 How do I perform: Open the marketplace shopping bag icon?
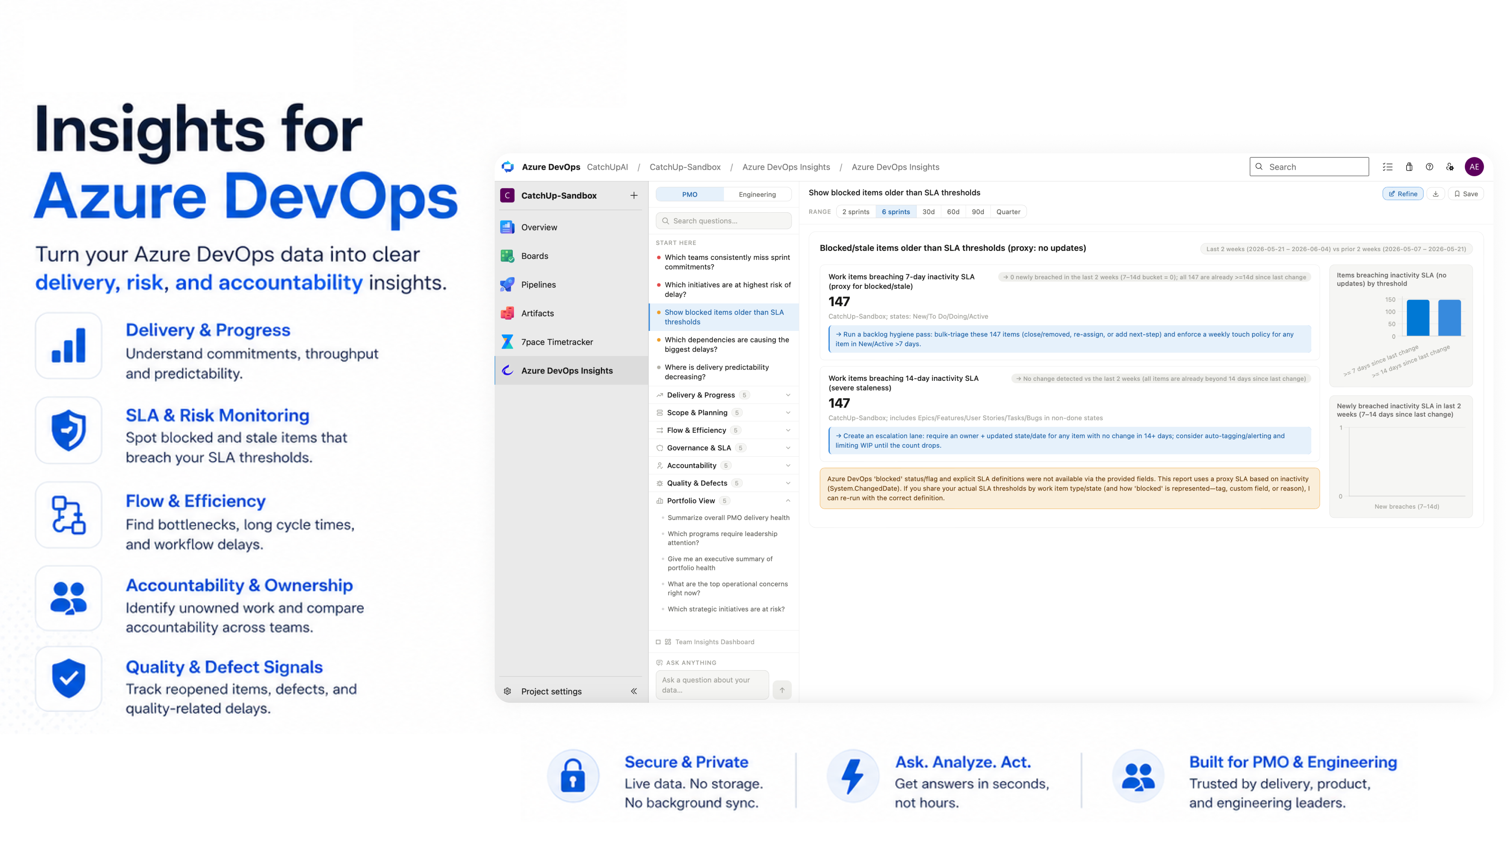coord(1409,167)
